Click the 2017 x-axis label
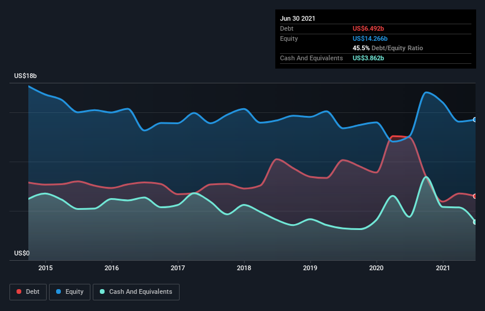The height and width of the screenshot is (311, 485). point(178,268)
